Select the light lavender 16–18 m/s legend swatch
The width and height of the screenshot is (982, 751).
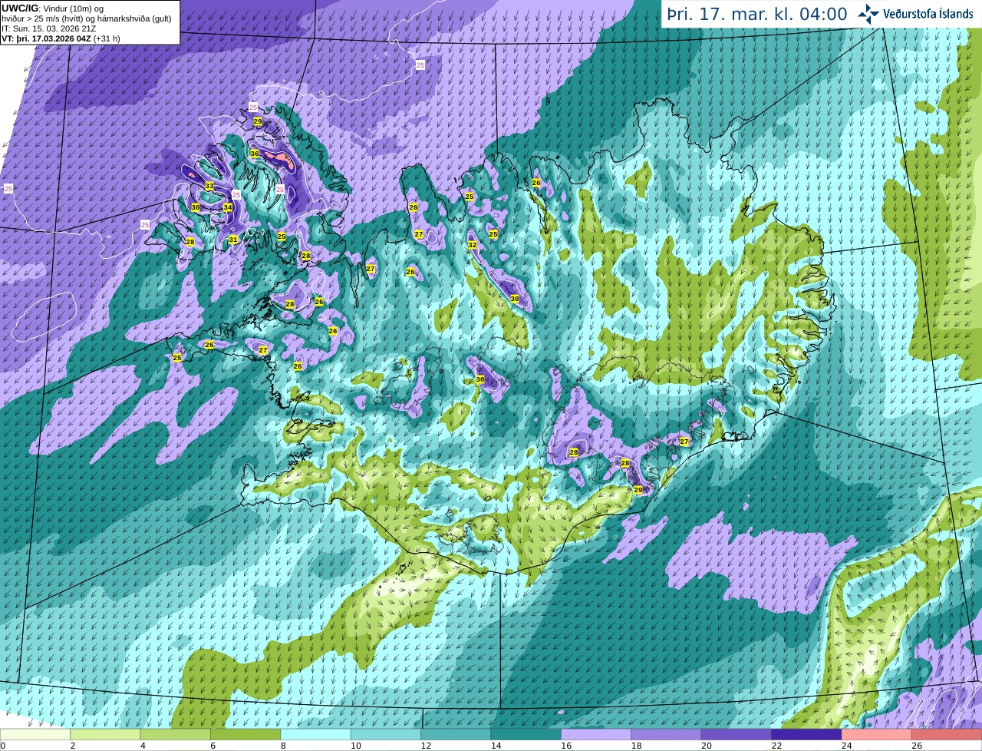coord(596,734)
